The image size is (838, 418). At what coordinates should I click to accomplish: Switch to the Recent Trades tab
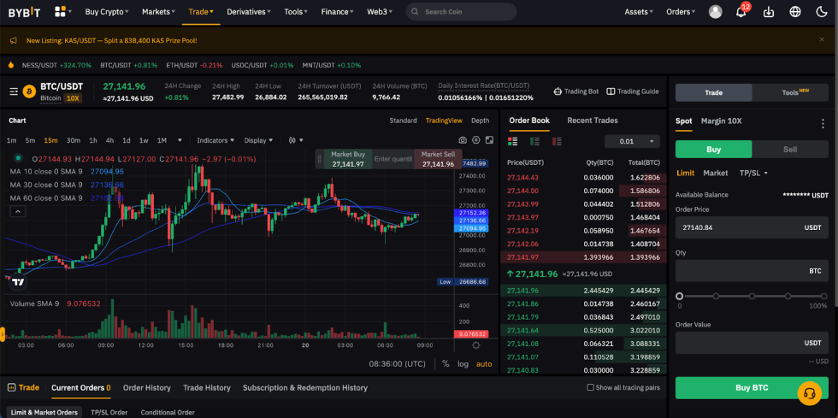(x=592, y=121)
